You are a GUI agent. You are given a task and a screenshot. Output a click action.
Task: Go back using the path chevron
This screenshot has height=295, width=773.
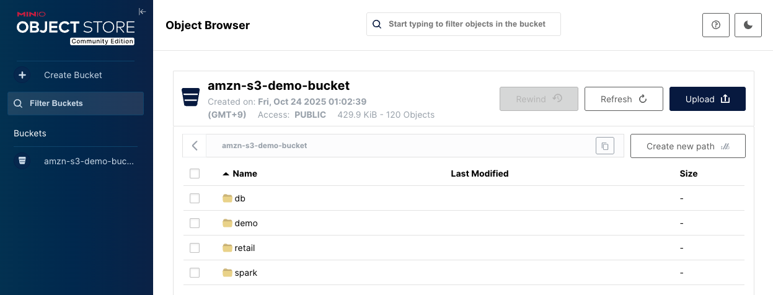[195, 146]
